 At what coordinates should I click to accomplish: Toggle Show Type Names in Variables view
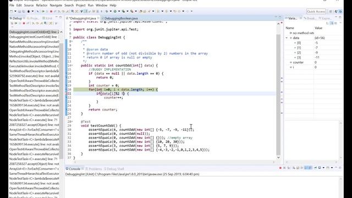(328, 23)
